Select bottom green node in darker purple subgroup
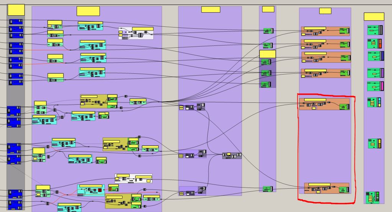This screenshot has width=392, height=212. click(x=266, y=84)
